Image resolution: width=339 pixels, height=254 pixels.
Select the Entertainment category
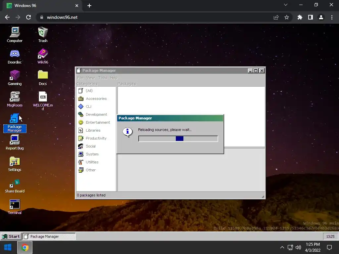(96, 122)
